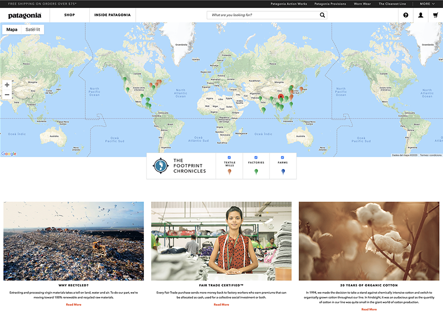Click the Google logo on the map
This screenshot has height=320, width=443.
click(x=9, y=153)
